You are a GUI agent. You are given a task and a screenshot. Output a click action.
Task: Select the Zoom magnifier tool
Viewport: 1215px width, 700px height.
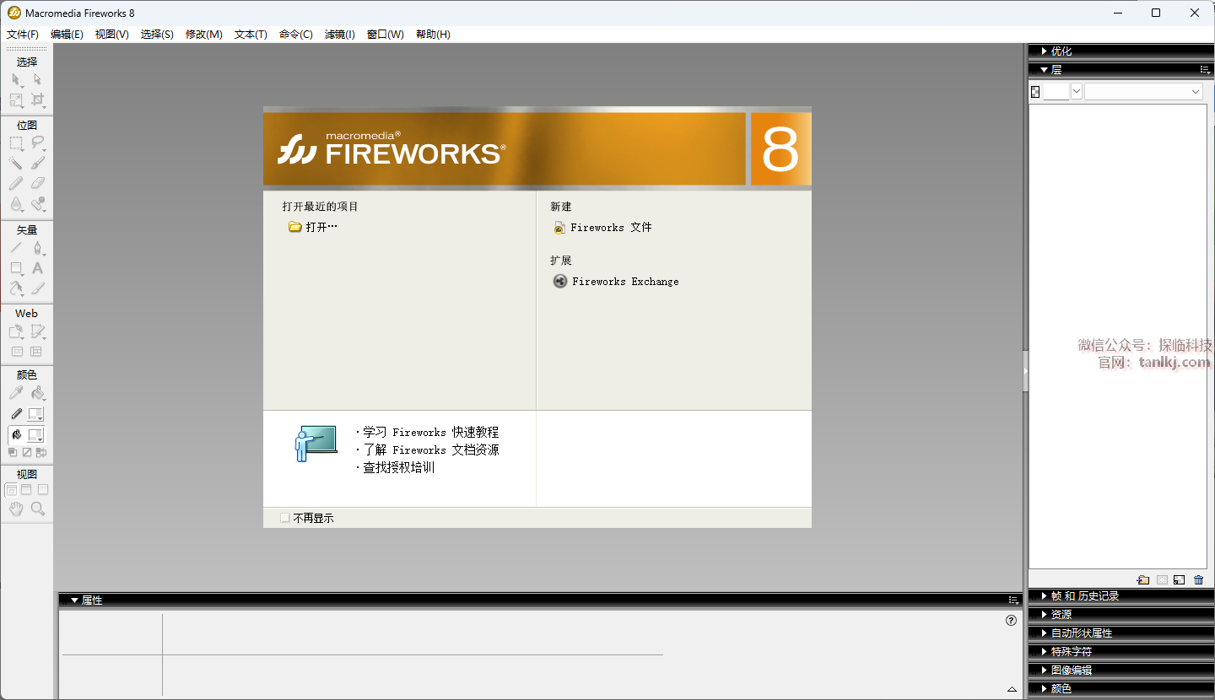point(37,509)
